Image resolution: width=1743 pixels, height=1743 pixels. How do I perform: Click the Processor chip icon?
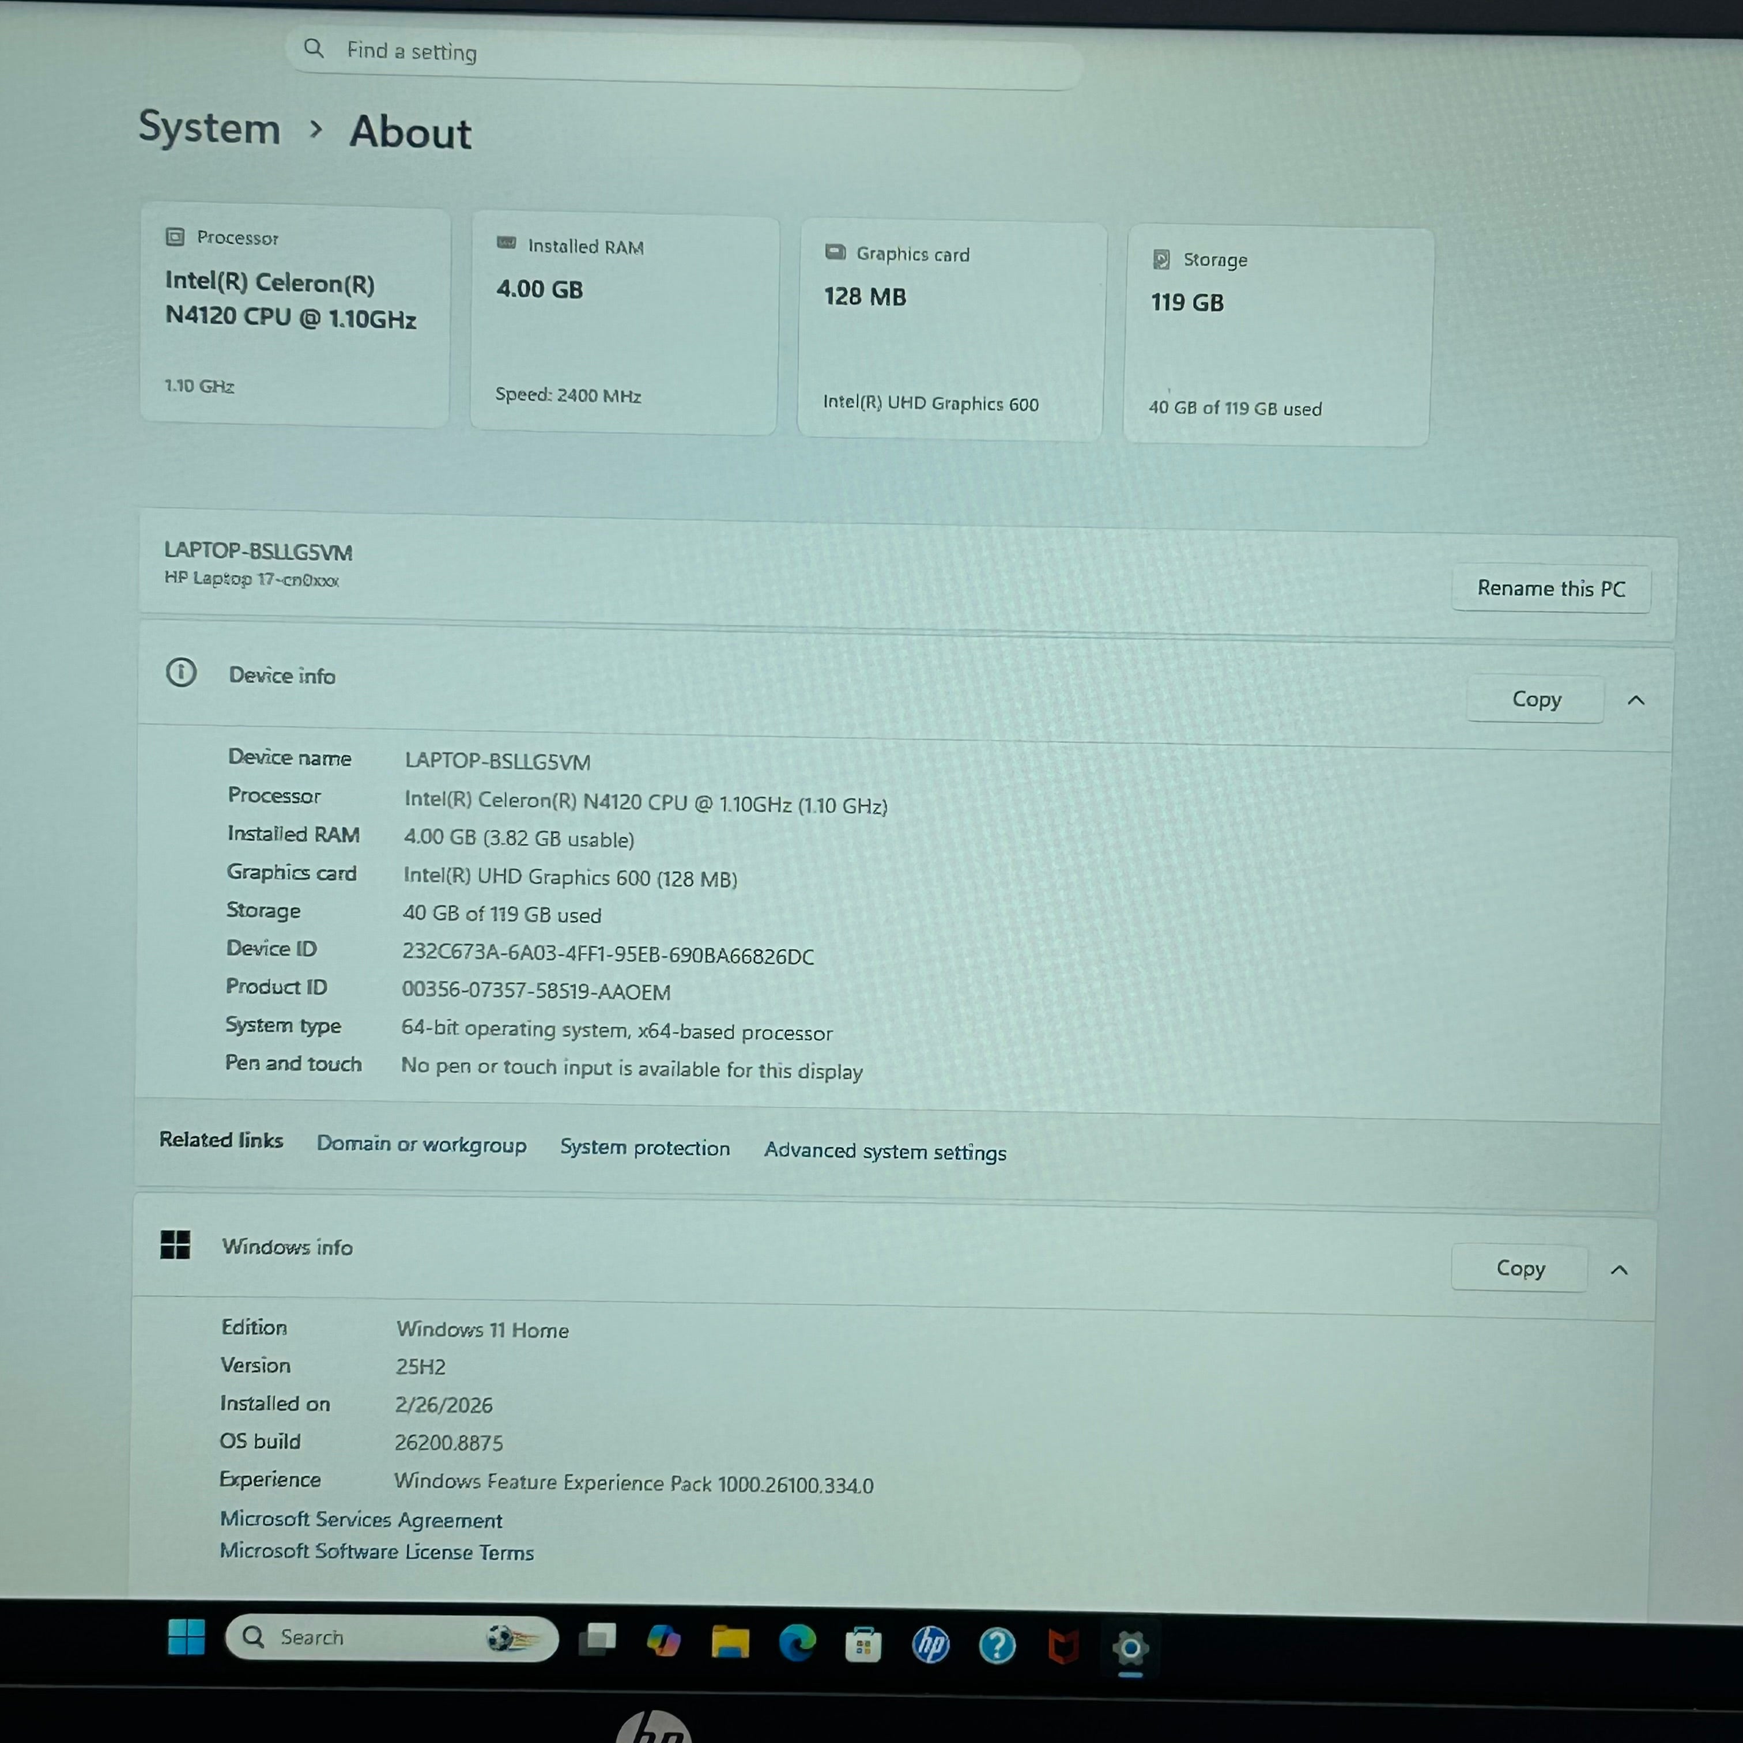(x=175, y=236)
